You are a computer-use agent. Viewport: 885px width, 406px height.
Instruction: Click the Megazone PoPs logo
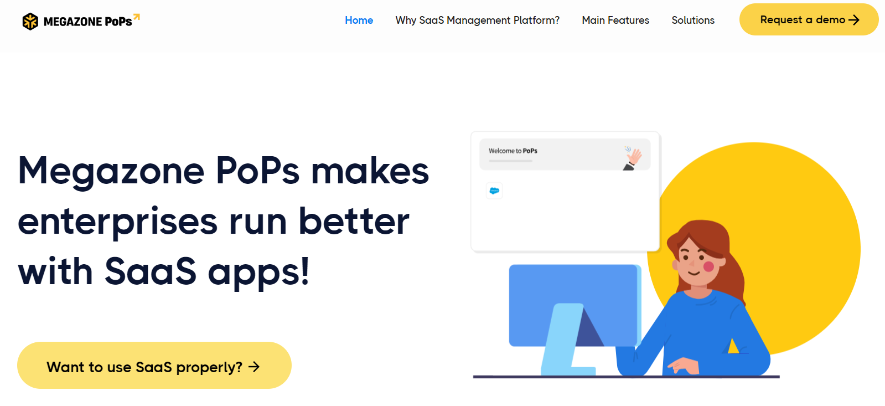click(81, 21)
